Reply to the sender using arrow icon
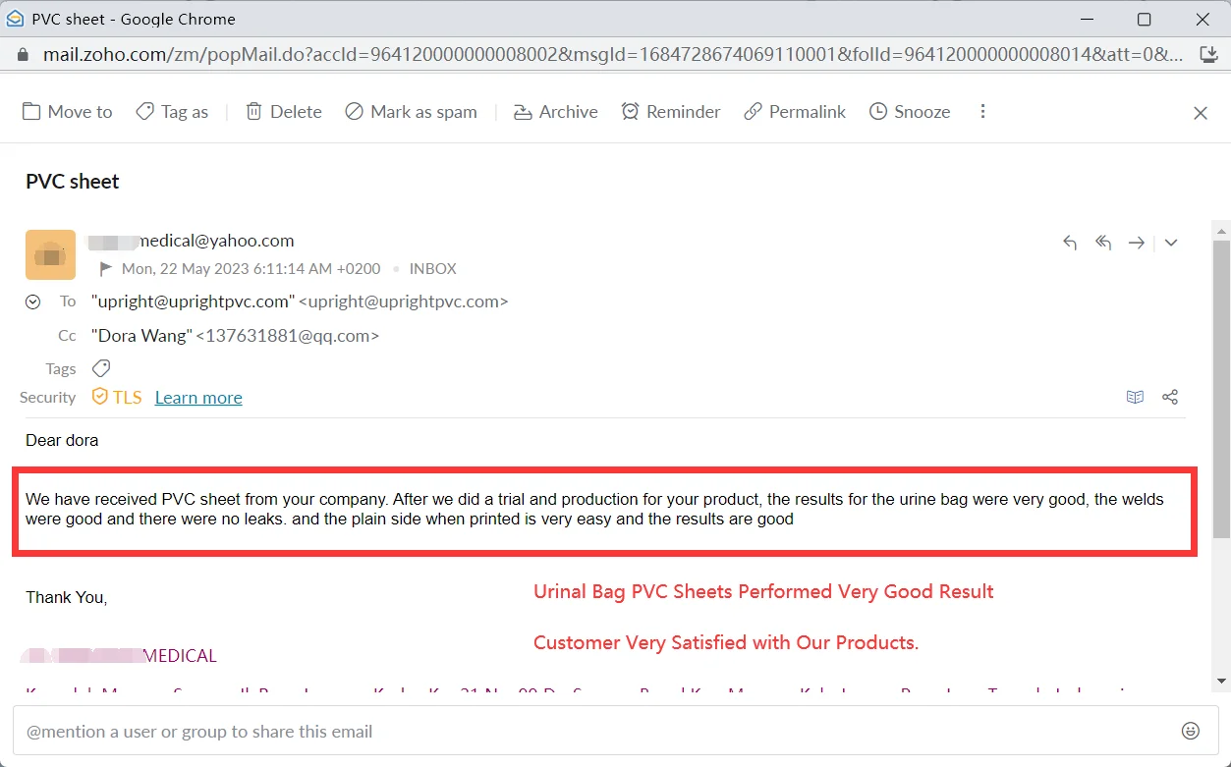Screen dimensions: 1231x767 [x=1070, y=243]
